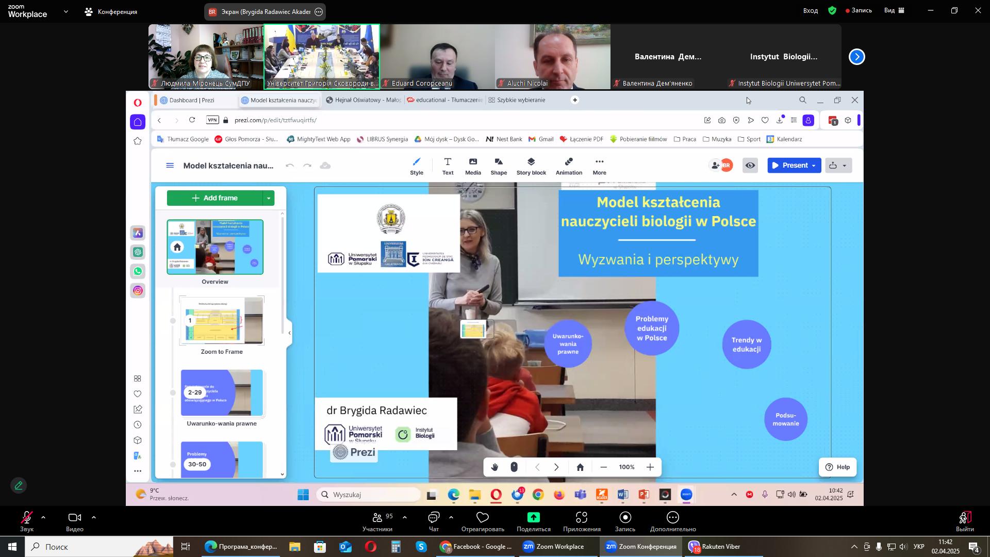
Task: Select Eduard Coropceanu video thumbnail
Action: point(437,57)
